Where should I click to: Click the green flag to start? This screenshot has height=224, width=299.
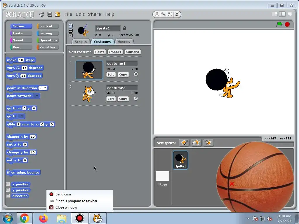279,24
